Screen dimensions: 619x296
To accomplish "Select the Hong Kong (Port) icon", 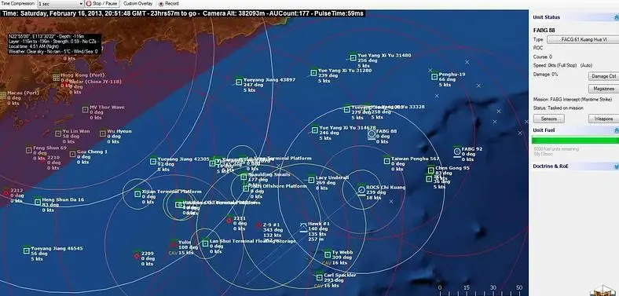I will (57, 78).
